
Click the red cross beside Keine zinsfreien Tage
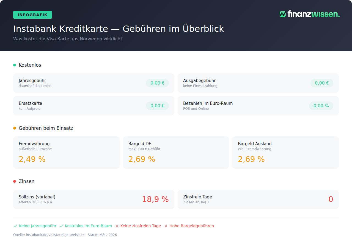click(x=117, y=226)
